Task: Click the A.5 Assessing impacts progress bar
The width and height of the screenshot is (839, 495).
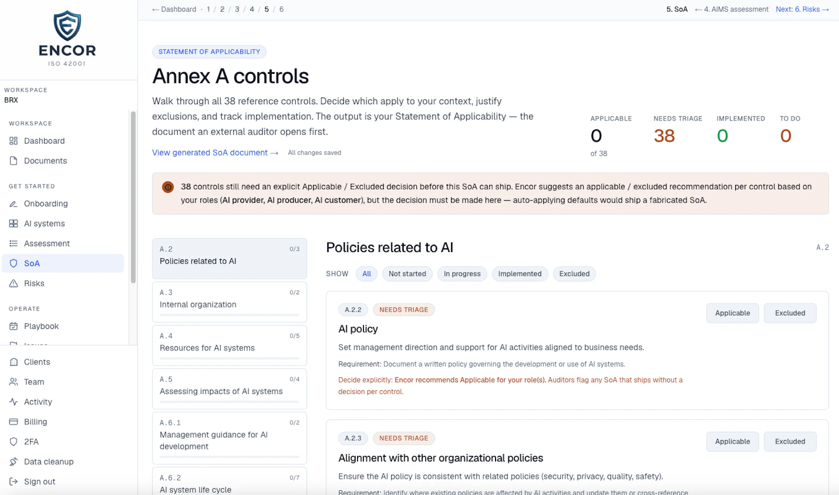Action: coord(229,402)
